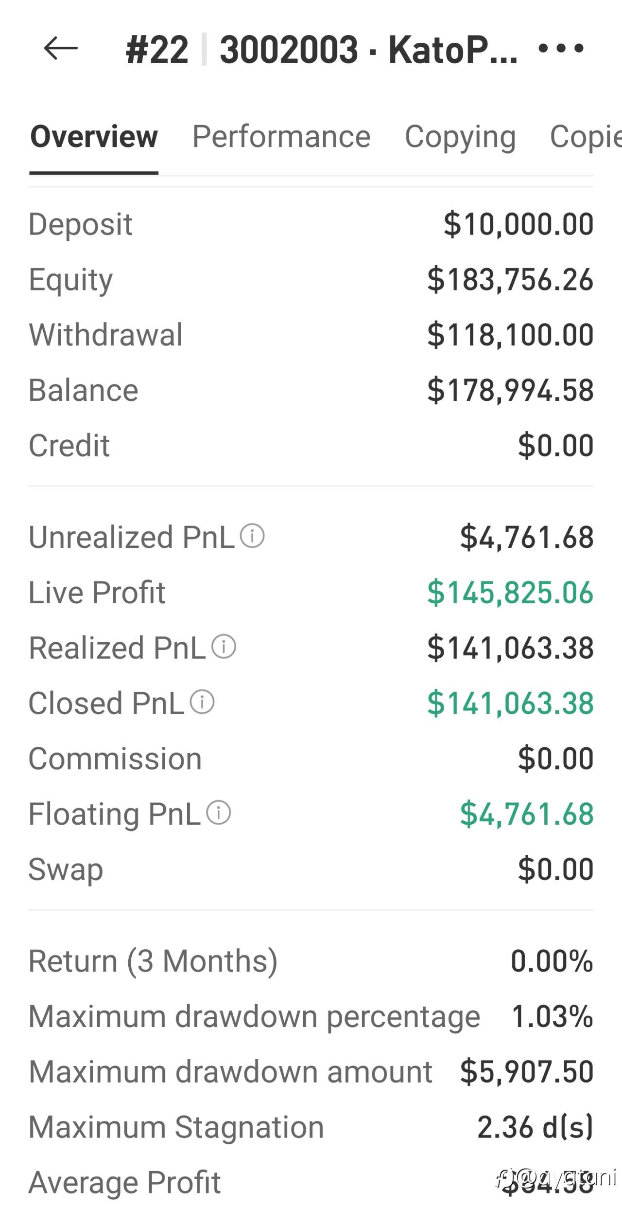
Task: Tap the Closed PnL info icon
Action: pos(202,702)
